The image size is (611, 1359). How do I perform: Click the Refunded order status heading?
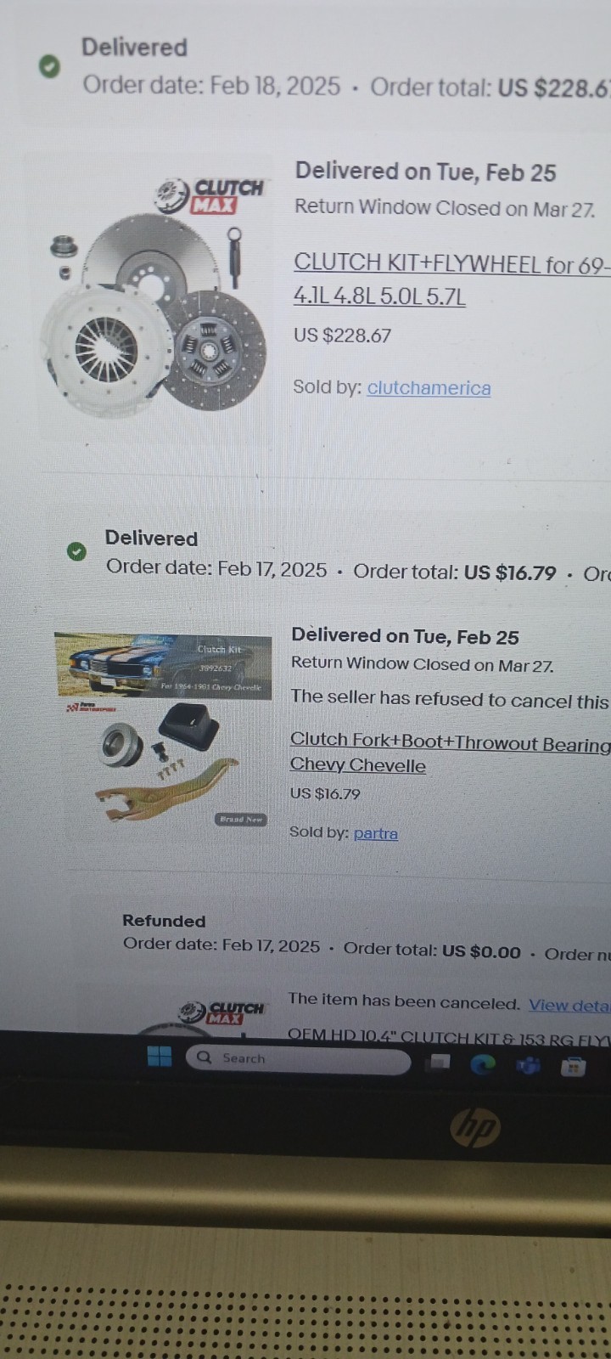[x=164, y=921]
